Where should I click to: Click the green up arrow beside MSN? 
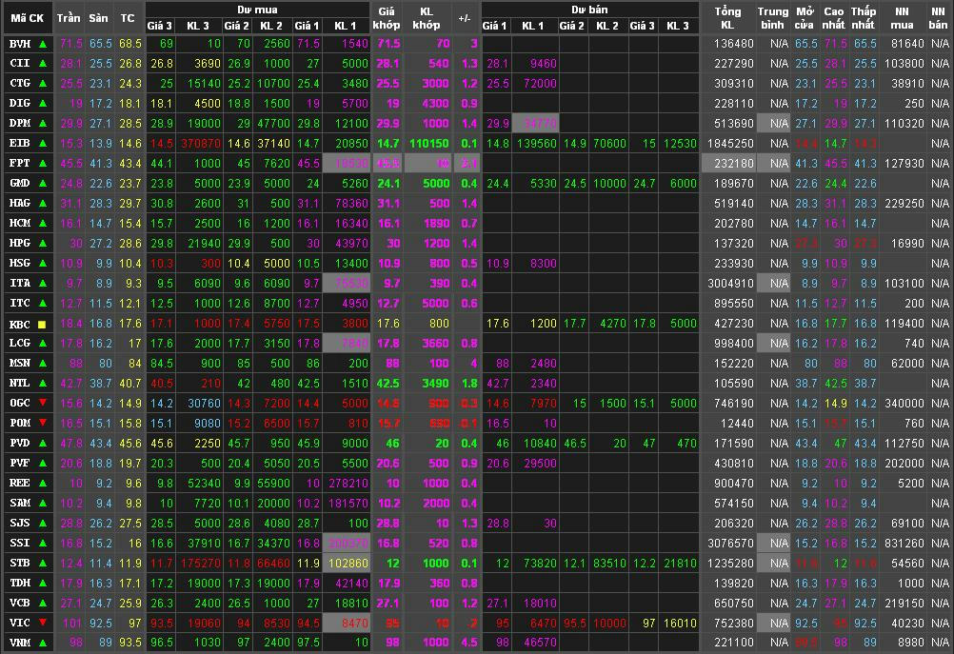(43, 364)
